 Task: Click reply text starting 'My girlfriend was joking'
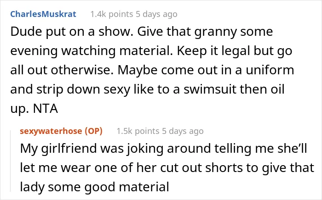(x=167, y=167)
